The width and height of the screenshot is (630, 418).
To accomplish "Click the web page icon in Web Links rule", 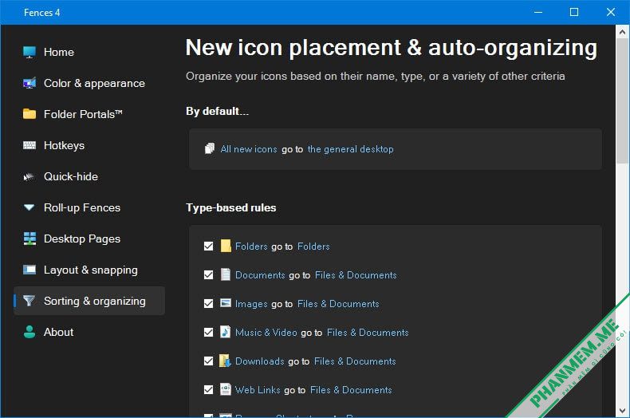I will pyautogui.click(x=226, y=389).
